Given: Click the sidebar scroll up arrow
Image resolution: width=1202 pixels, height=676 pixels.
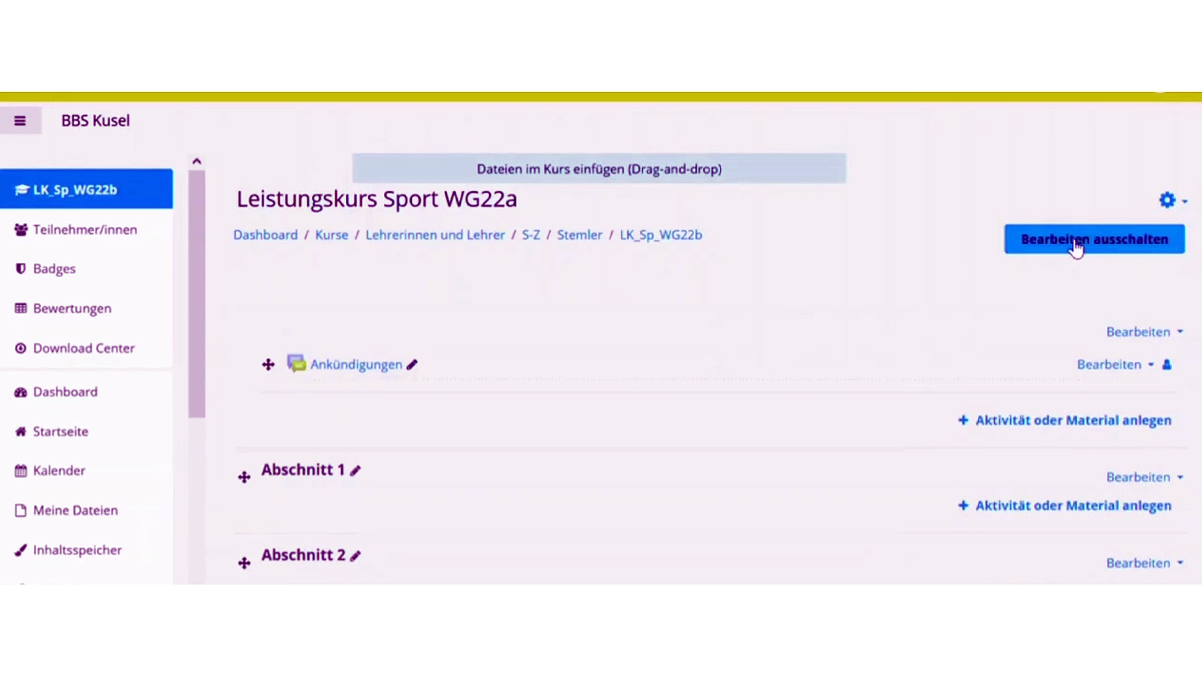Looking at the screenshot, I should pyautogui.click(x=197, y=161).
